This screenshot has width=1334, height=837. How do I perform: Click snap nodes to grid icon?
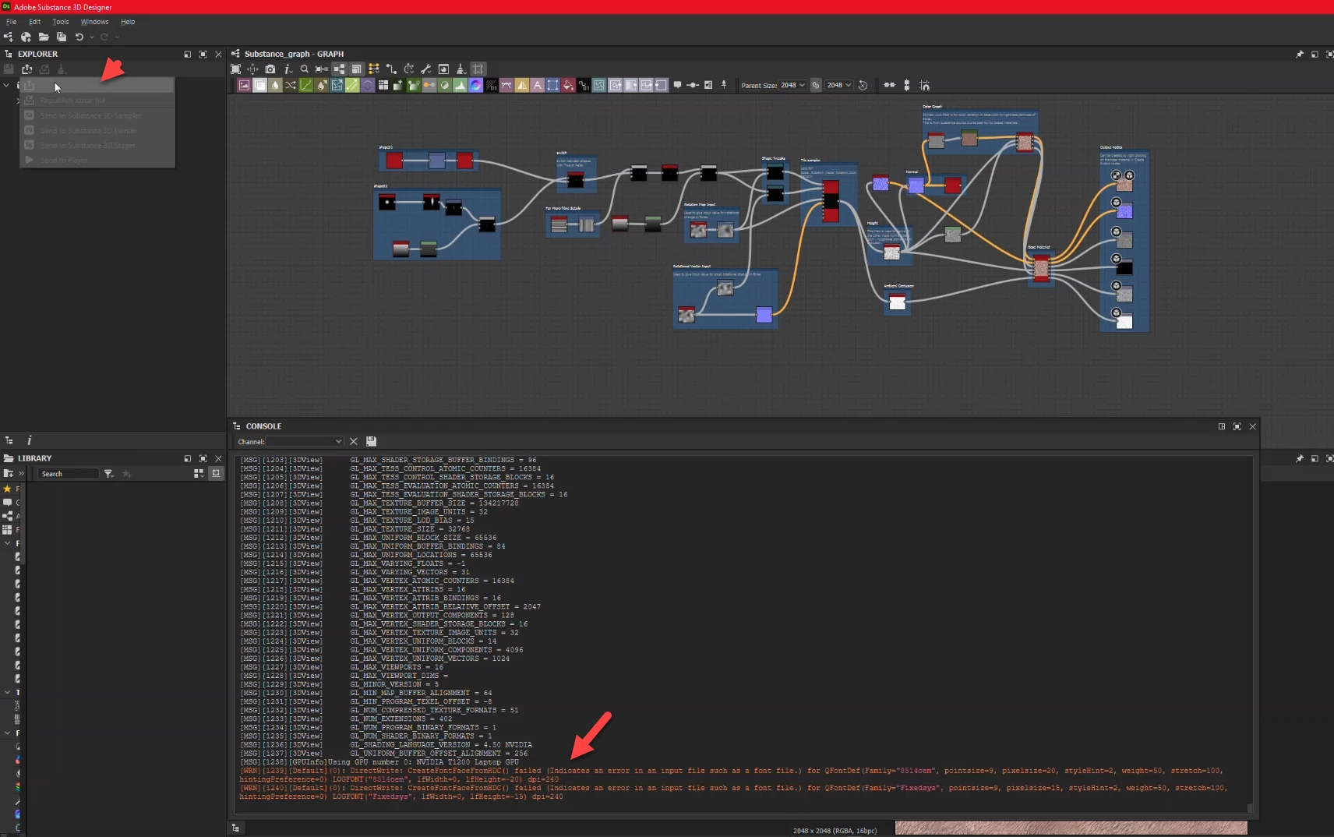point(924,85)
